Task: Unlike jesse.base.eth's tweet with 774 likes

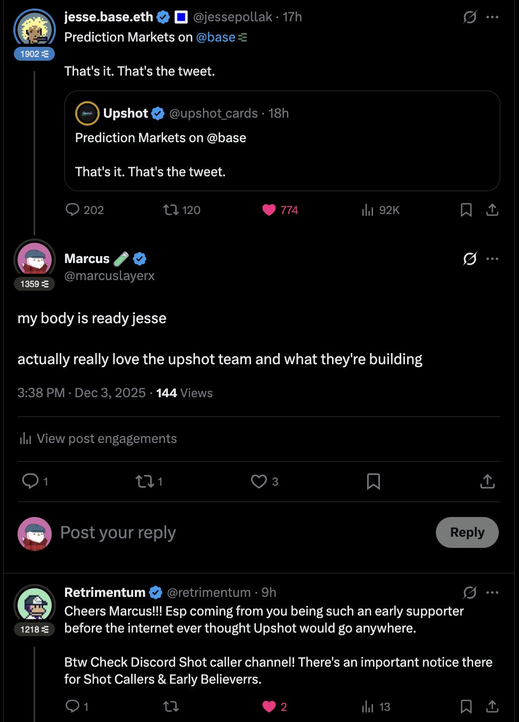Action: tap(269, 210)
